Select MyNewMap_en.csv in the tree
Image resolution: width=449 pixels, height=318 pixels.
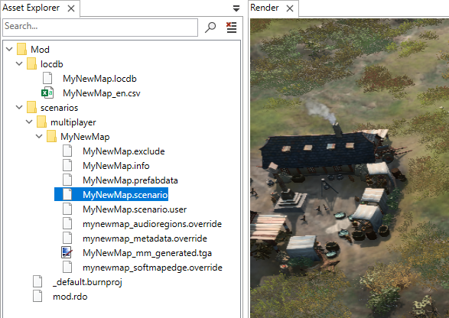click(102, 93)
